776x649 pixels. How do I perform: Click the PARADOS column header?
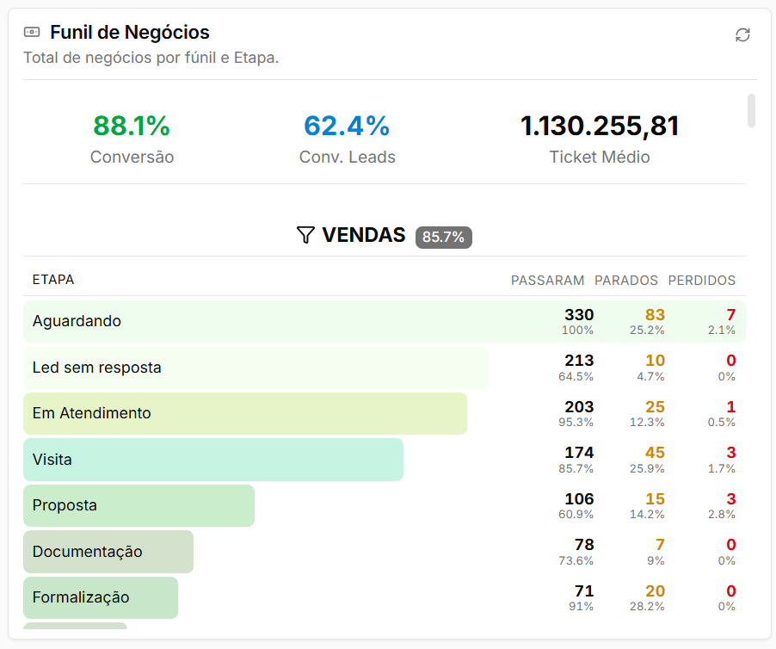pyautogui.click(x=626, y=281)
